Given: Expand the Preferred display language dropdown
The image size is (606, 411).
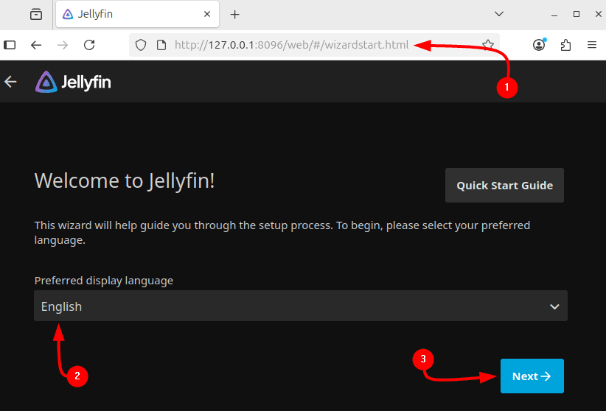Looking at the screenshot, I should pos(300,306).
